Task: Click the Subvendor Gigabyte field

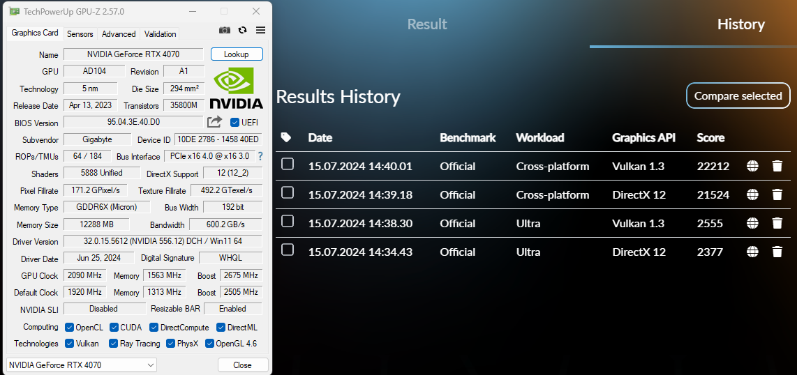Action: tap(97, 139)
